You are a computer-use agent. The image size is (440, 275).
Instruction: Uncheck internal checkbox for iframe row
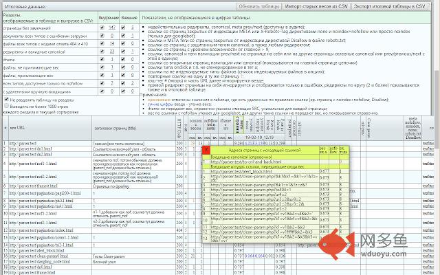100,60
